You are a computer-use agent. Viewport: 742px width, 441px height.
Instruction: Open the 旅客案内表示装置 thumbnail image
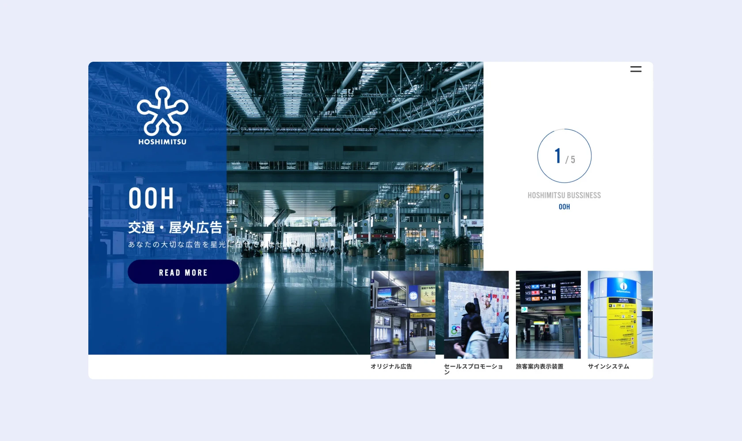pos(548,314)
